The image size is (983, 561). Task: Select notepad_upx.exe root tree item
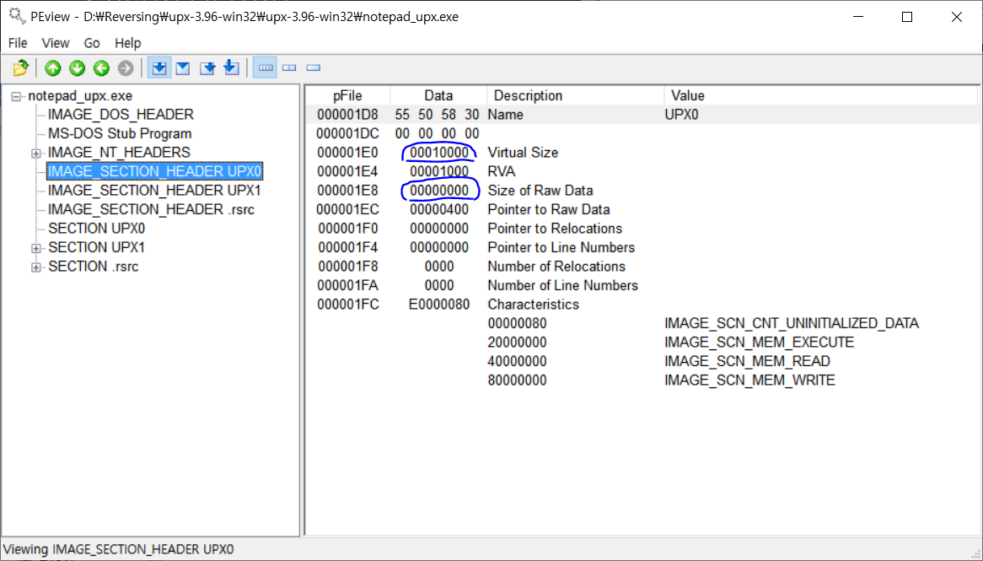tap(80, 96)
